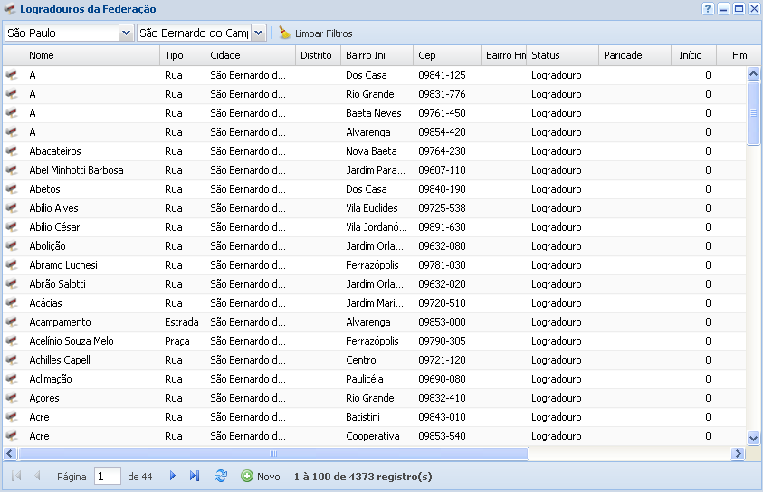
Task: Click the help question mark icon
Action: pyautogui.click(x=708, y=9)
